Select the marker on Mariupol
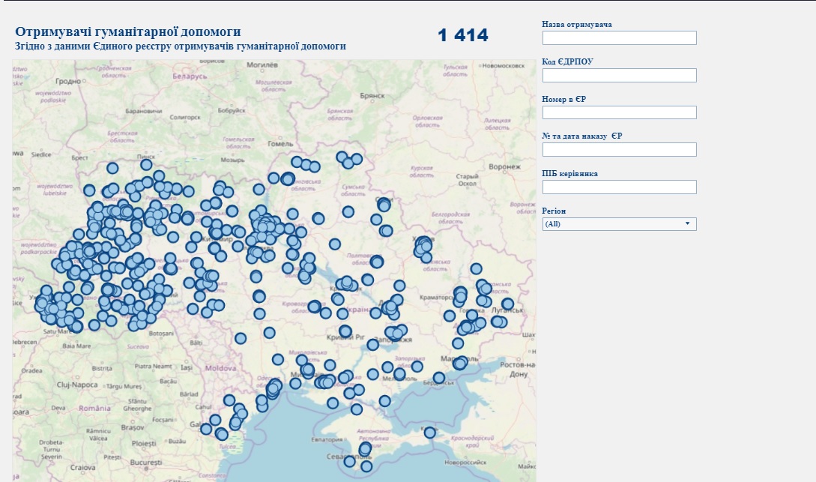The width and height of the screenshot is (816, 482). tap(459, 363)
